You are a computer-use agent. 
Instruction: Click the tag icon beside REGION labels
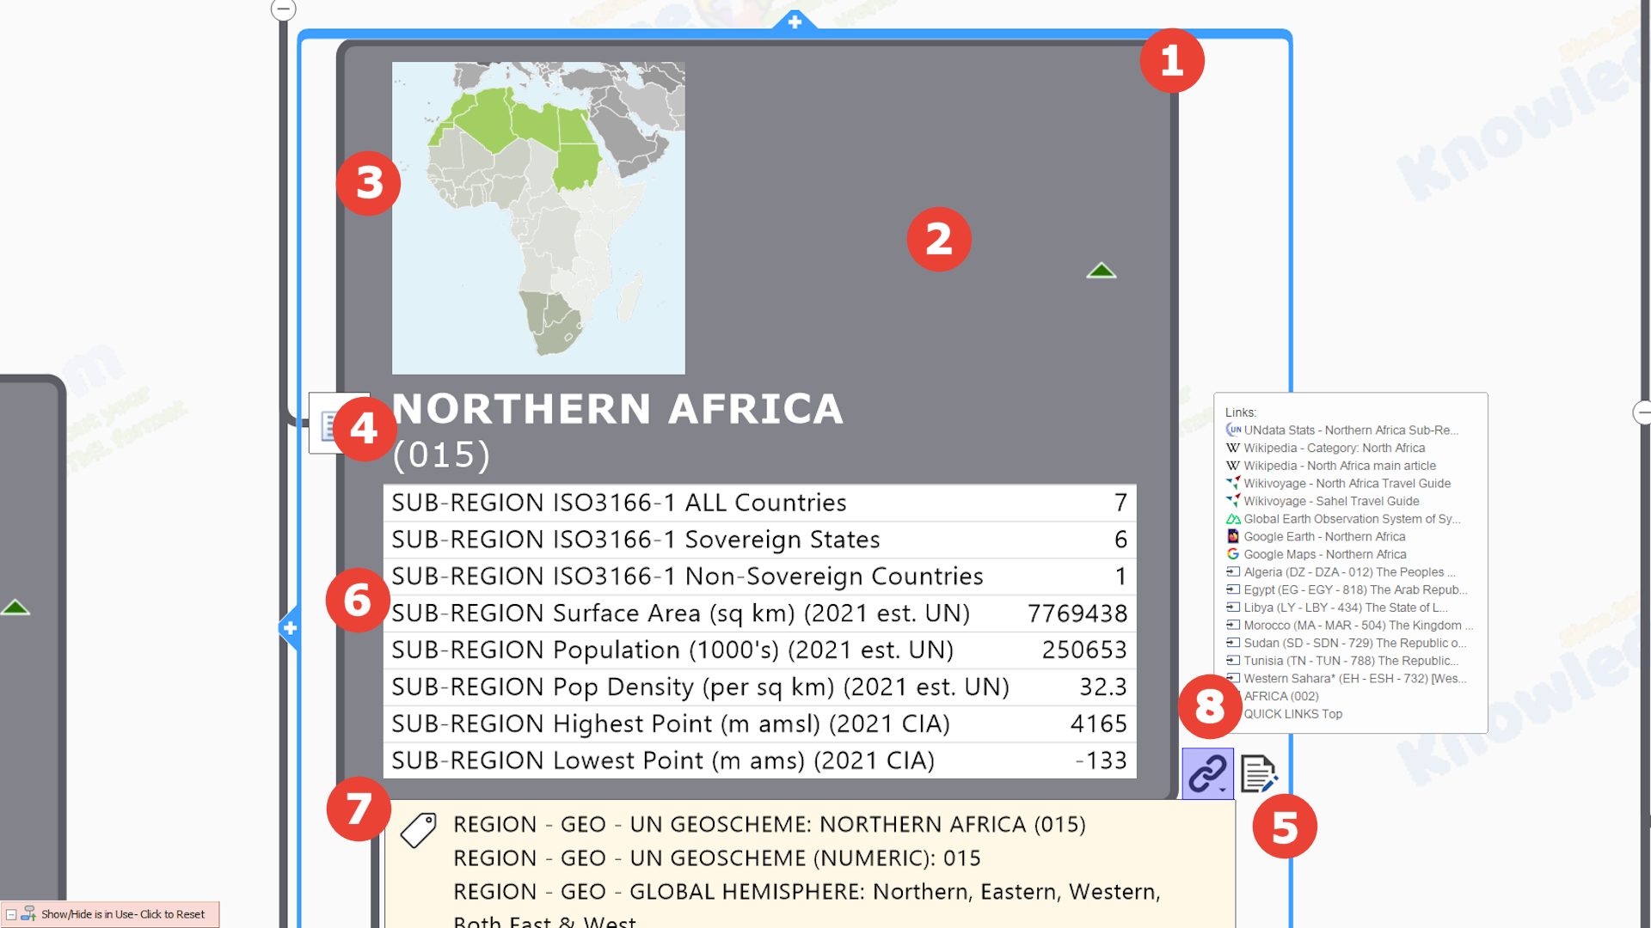coord(419,830)
